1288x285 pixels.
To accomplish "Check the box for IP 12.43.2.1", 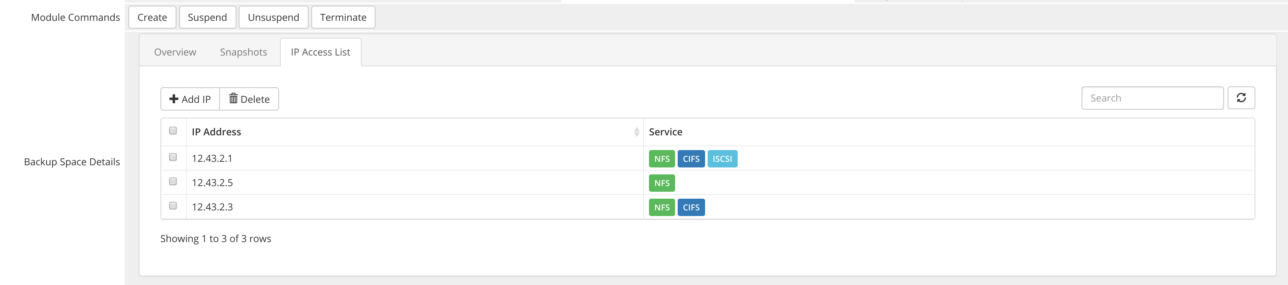I will pyautogui.click(x=173, y=157).
